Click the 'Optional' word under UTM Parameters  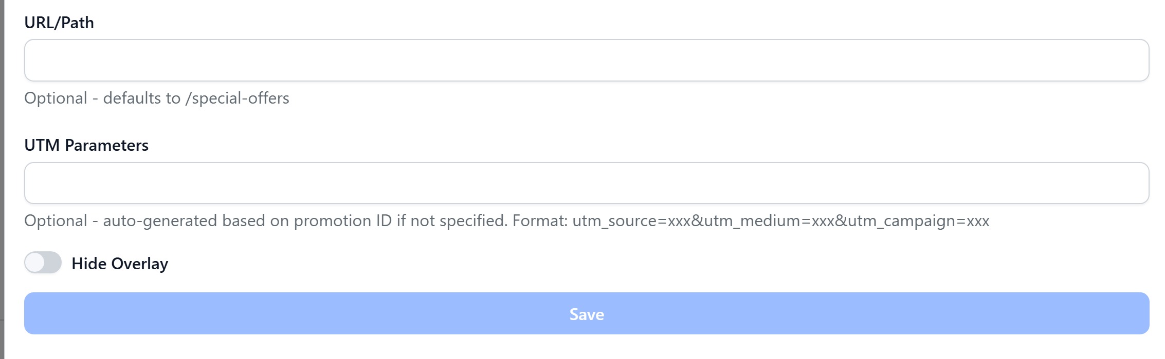pyautogui.click(x=56, y=221)
